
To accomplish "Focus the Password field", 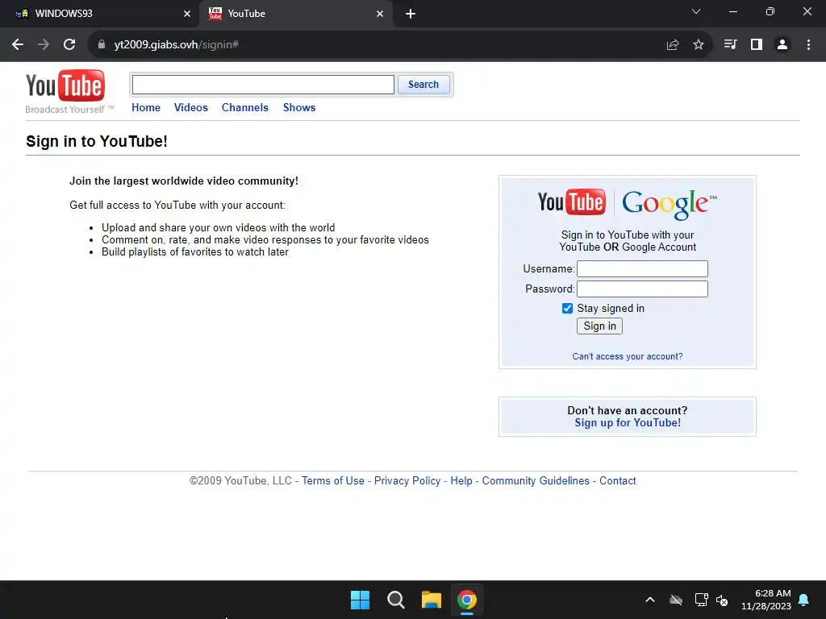I will [642, 289].
